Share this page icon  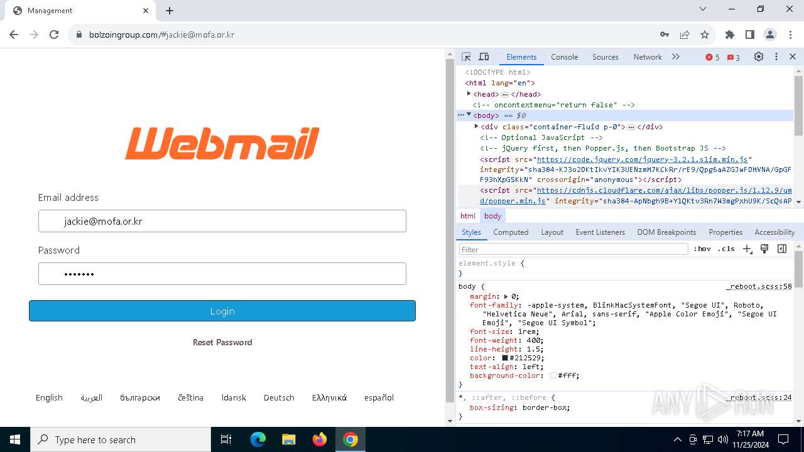pos(685,35)
